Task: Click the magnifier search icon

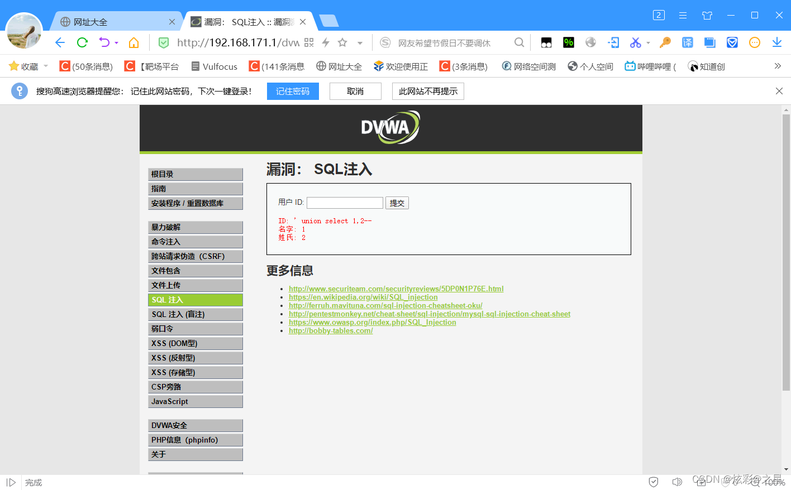Action: [x=519, y=42]
